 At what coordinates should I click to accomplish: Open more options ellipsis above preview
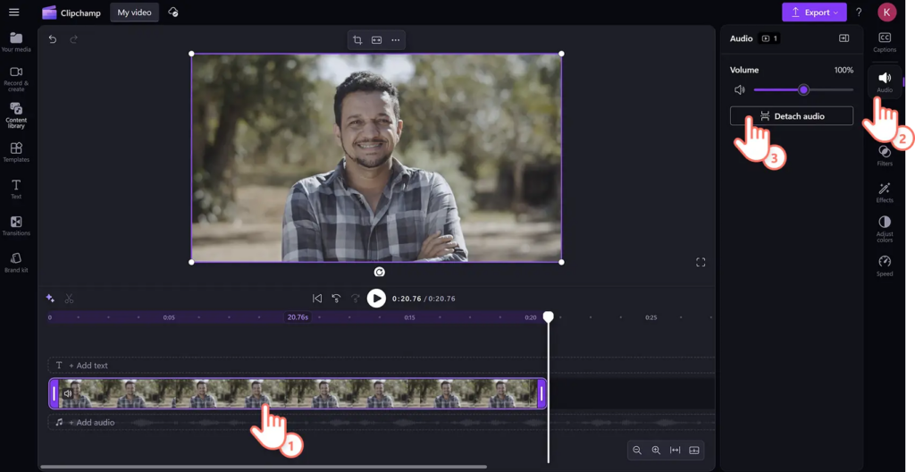(396, 40)
